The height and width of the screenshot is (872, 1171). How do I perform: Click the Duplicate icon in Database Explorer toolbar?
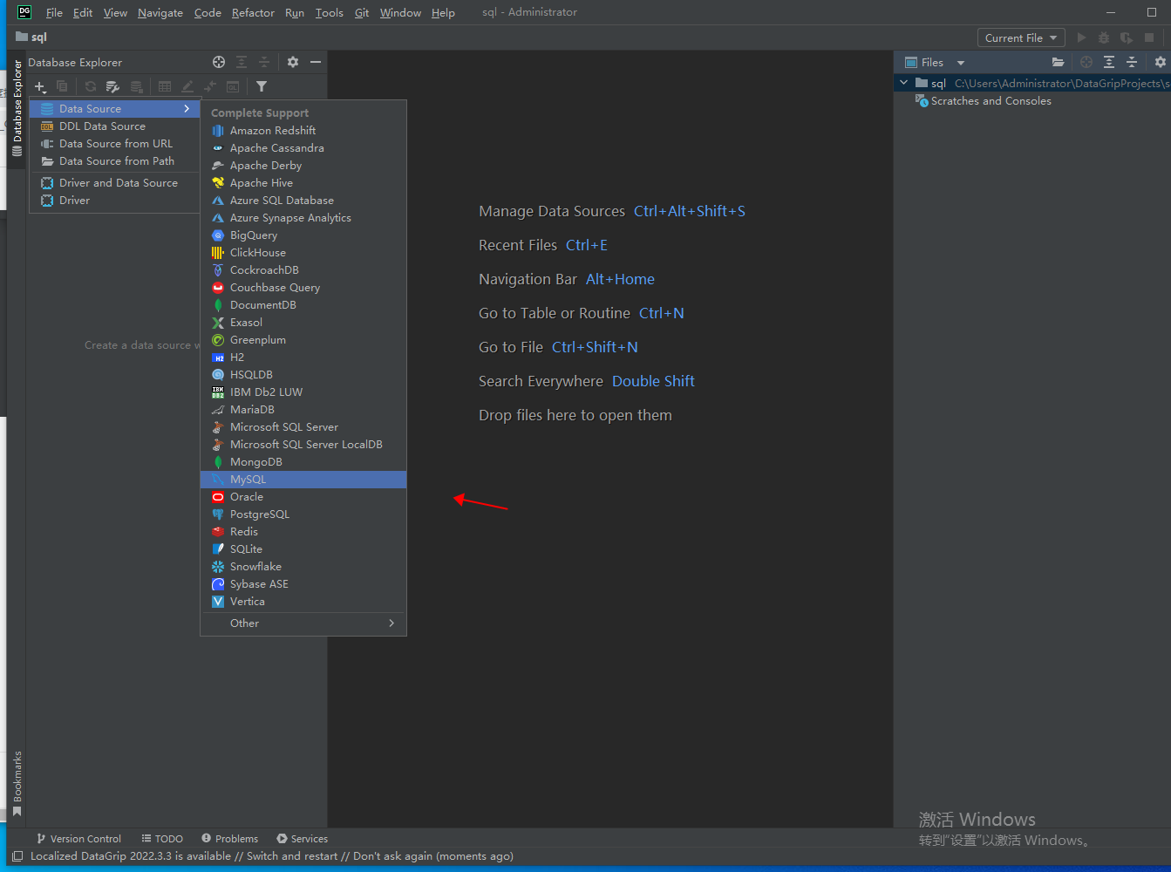pos(62,86)
